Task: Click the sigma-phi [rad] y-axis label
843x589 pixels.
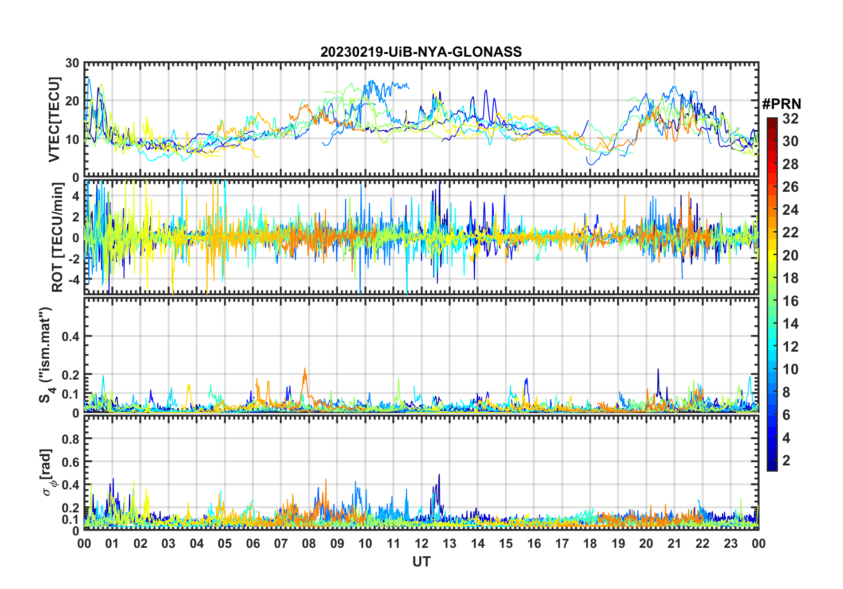Action: [47, 473]
